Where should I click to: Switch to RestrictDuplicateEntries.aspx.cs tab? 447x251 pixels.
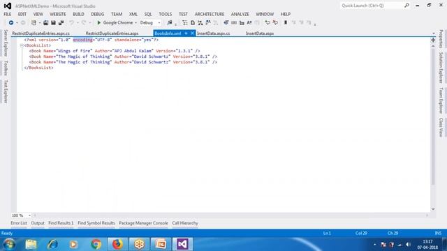coord(41,33)
